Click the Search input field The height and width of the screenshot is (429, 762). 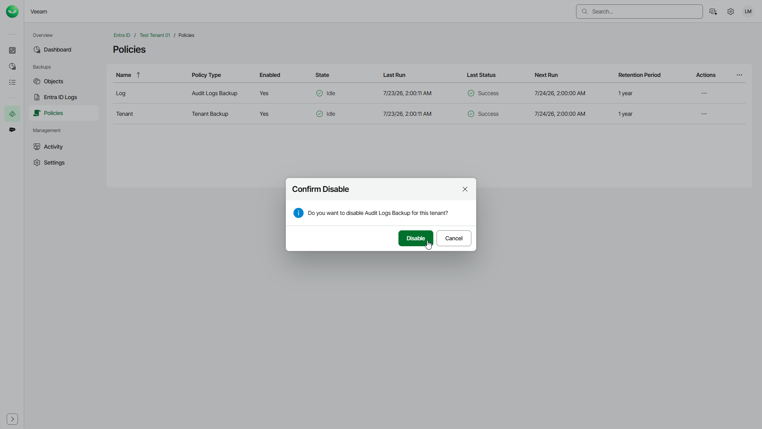point(639,11)
